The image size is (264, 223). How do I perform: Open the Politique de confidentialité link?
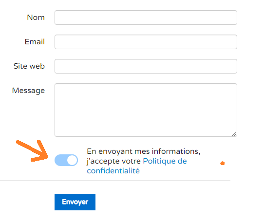click(137, 166)
